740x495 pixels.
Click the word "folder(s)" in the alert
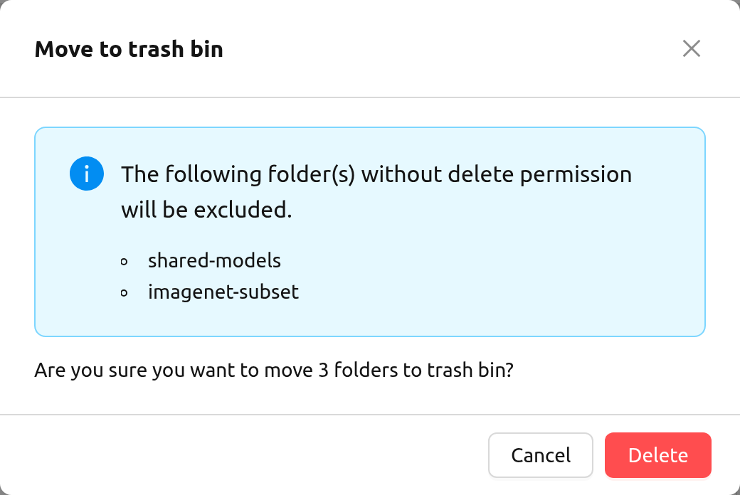coord(312,174)
